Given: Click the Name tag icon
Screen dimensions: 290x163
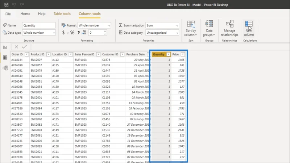Looking at the screenshot, I should pos(5,25).
